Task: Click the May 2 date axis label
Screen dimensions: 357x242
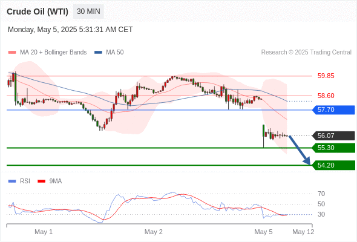Action: (154, 232)
